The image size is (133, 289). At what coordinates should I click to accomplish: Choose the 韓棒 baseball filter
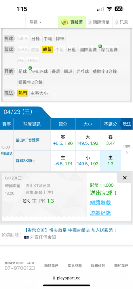(60, 39)
